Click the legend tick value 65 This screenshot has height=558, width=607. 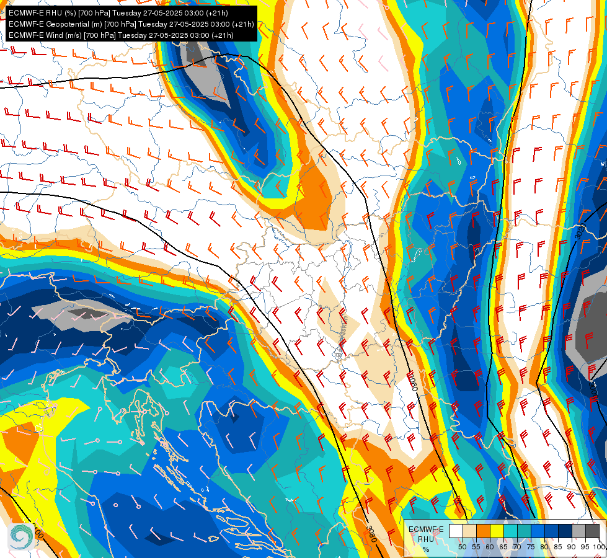click(x=503, y=547)
